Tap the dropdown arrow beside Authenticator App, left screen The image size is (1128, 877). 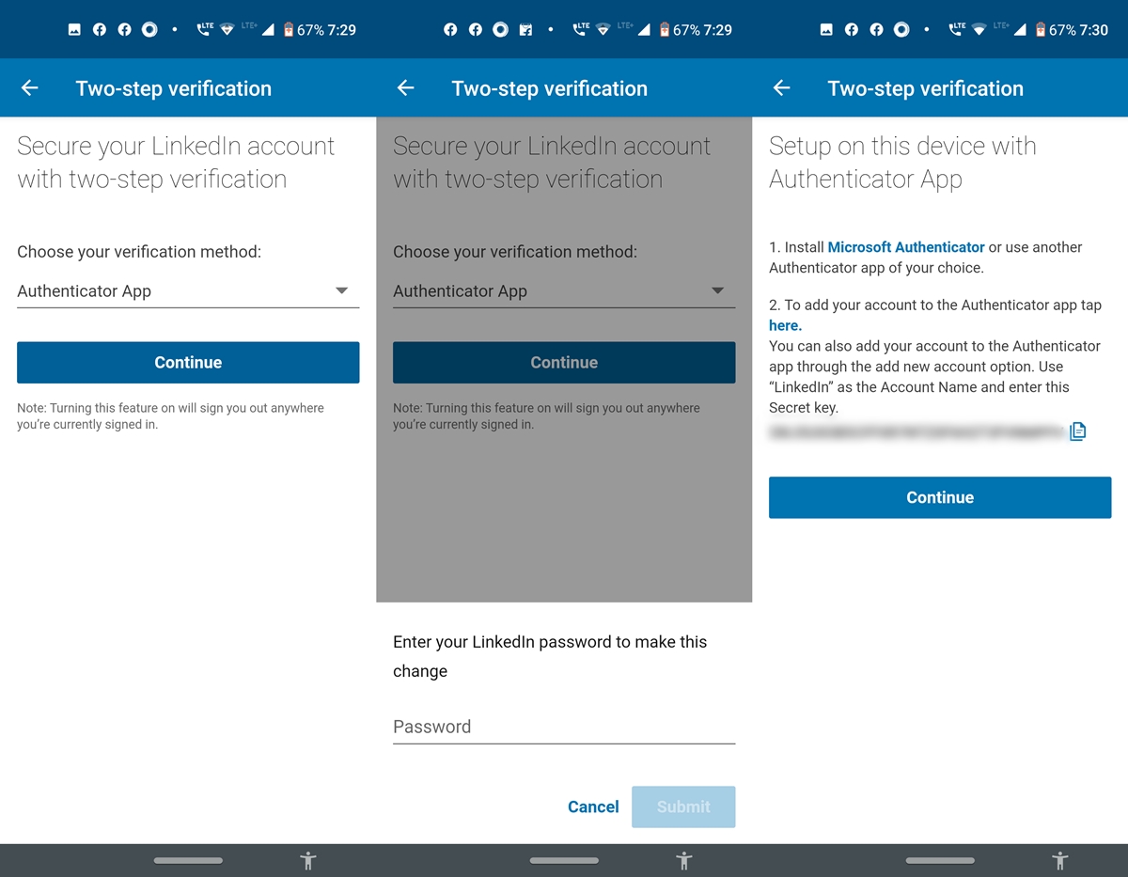pyautogui.click(x=342, y=291)
